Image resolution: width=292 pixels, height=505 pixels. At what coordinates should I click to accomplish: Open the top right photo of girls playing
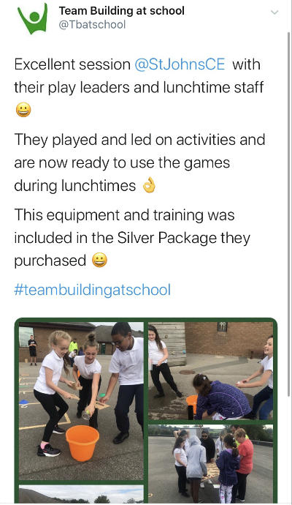pos(210,370)
